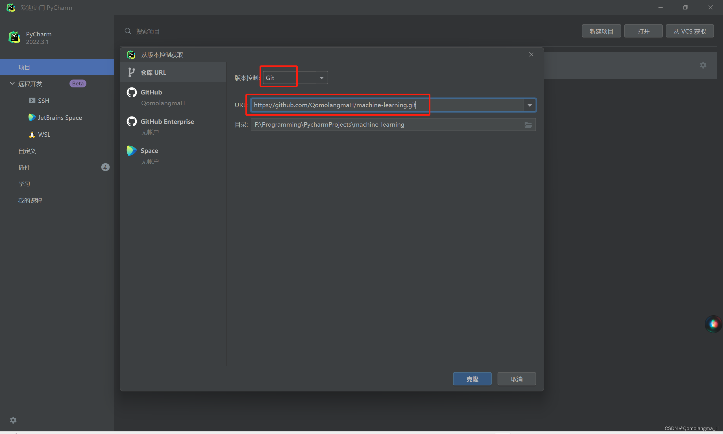This screenshot has width=723, height=434.
Task: Open the settings gear at bottom left
Action: pos(13,420)
